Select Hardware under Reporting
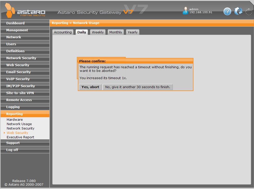254x189 pixels. pos(14,119)
